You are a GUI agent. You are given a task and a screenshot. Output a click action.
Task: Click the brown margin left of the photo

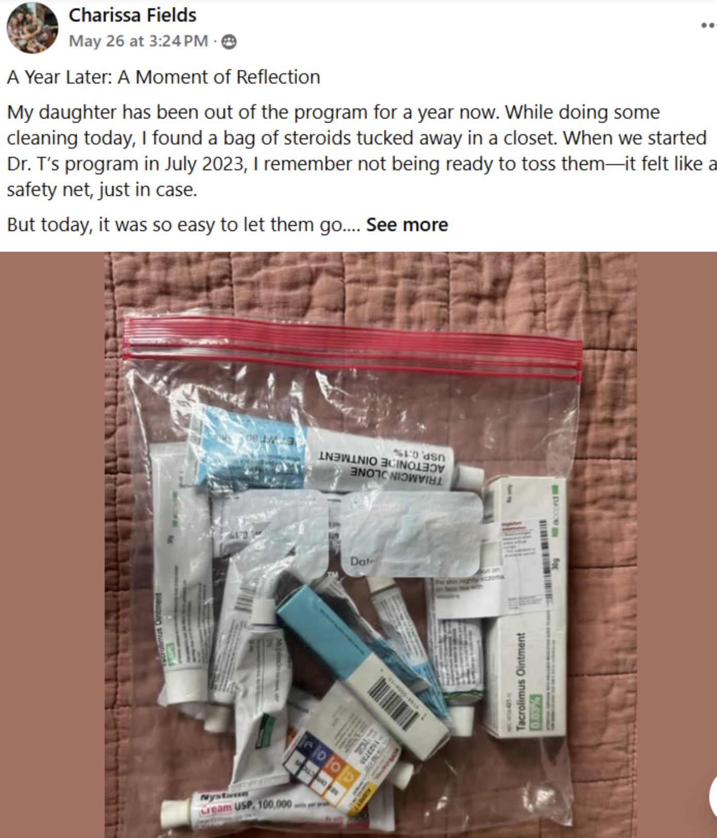[x=52, y=545]
